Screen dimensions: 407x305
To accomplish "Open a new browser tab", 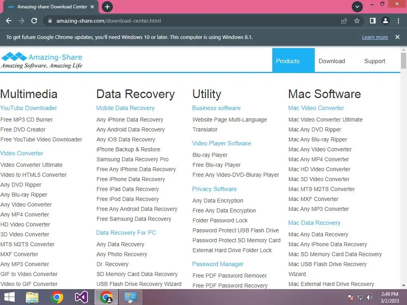I will tap(107, 7).
